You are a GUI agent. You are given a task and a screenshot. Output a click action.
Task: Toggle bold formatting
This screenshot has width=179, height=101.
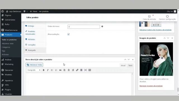tap(44, 70)
